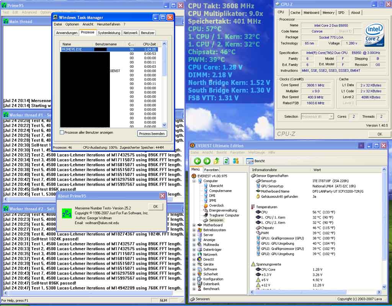The image size is (392, 306).
Task: Click EVEREST title bar info icon
Action: point(192,146)
